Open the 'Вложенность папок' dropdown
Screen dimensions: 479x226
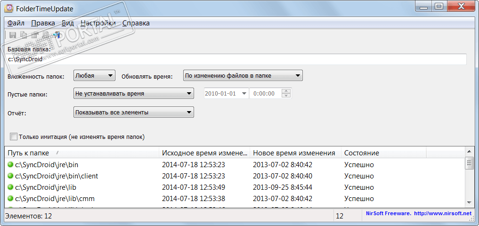(x=94, y=75)
